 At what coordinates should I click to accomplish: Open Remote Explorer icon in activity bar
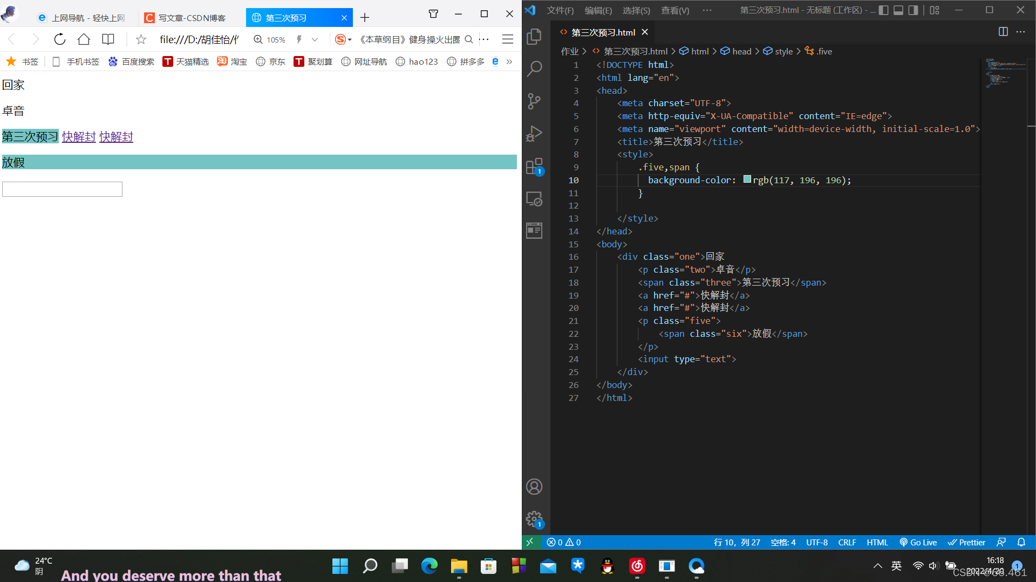(x=534, y=199)
